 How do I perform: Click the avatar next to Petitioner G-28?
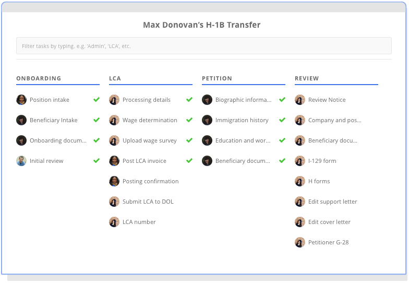(300, 242)
